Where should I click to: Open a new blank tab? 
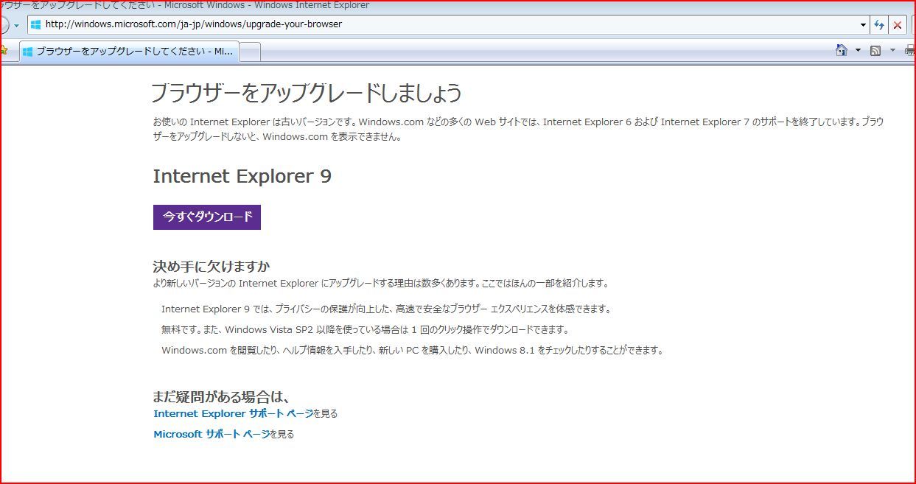(x=250, y=52)
